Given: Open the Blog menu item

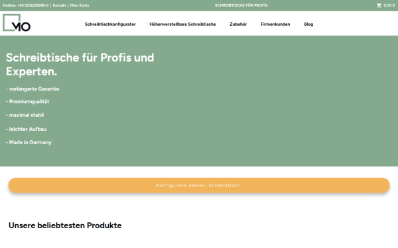Looking at the screenshot, I should click(x=308, y=24).
